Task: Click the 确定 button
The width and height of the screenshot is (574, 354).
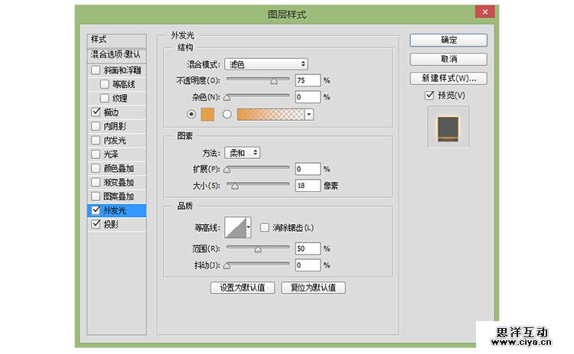Action: 448,41
